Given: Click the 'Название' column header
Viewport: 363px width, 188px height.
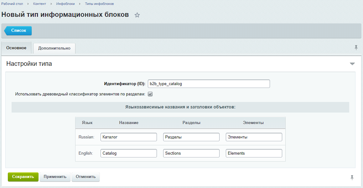Looking at the screenshot, I should 129,123.
